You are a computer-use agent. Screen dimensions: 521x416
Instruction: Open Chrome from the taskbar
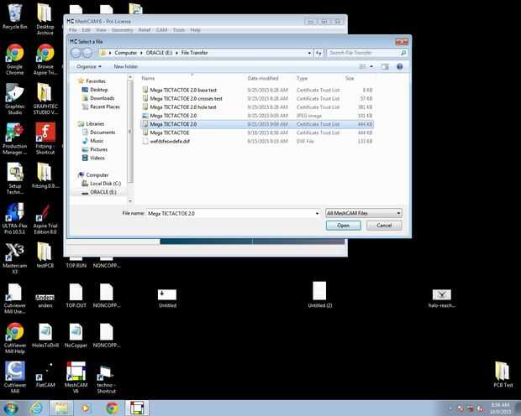[113, 408]
